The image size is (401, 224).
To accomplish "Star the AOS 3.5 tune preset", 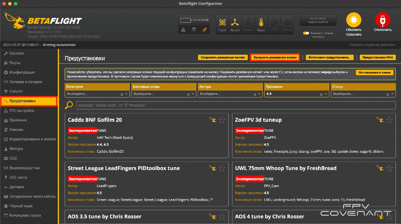I will (222, 216).
